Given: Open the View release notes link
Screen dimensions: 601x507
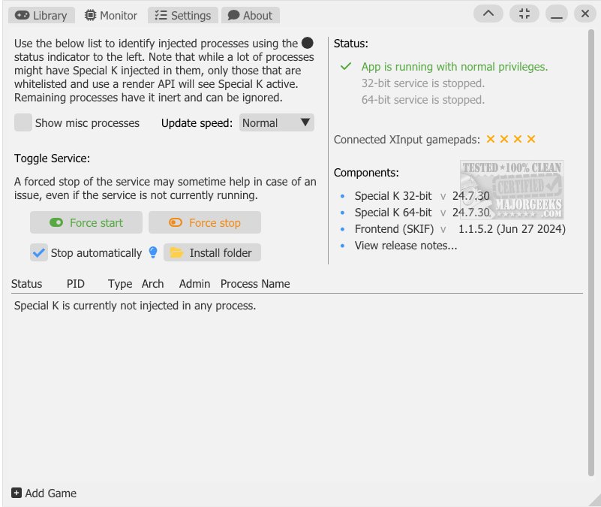Looking at the screenshot, I should [x=405, y=246].
